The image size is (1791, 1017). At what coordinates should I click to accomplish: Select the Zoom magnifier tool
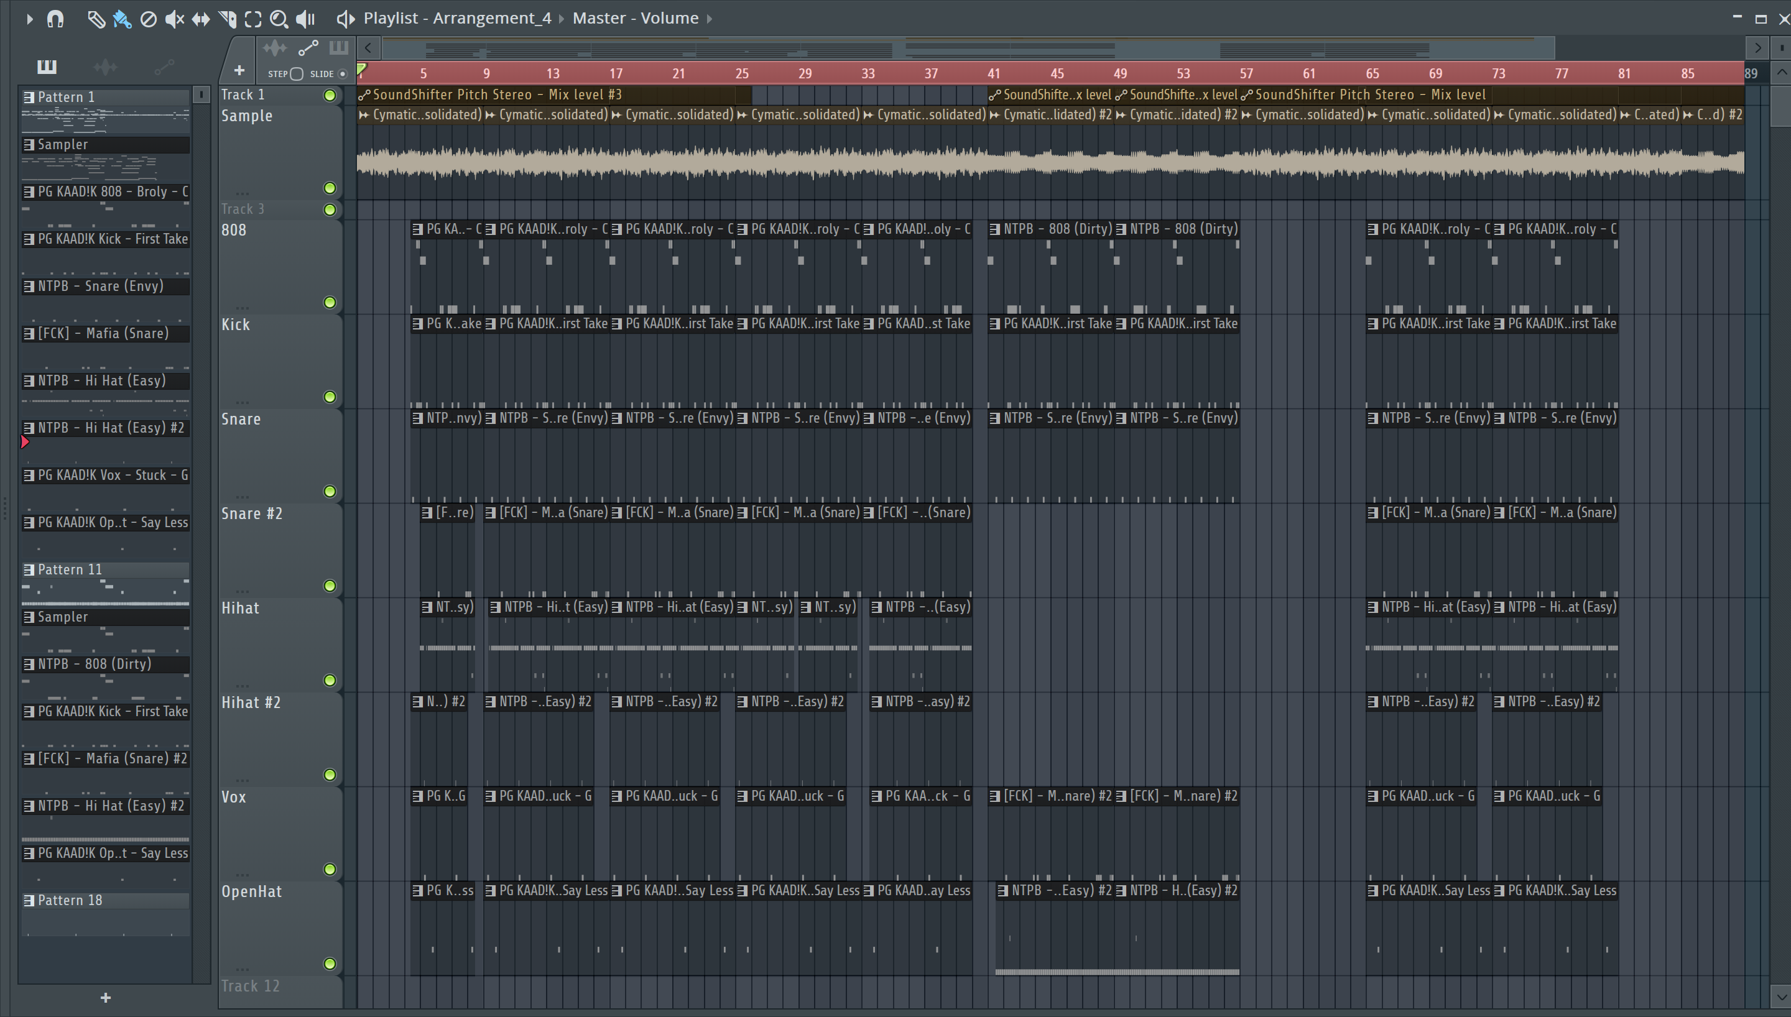(279, 19)
